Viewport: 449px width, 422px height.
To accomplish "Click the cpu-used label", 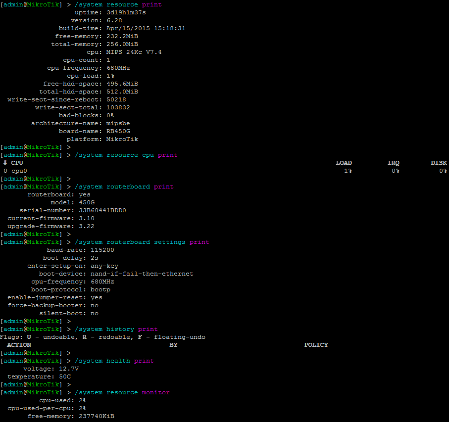I will [x=57, y=401].
